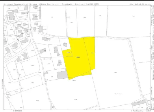
Task: Click the 'Ufficio Provinciale - Territorio' header text
Action: (x=56, y=4)
